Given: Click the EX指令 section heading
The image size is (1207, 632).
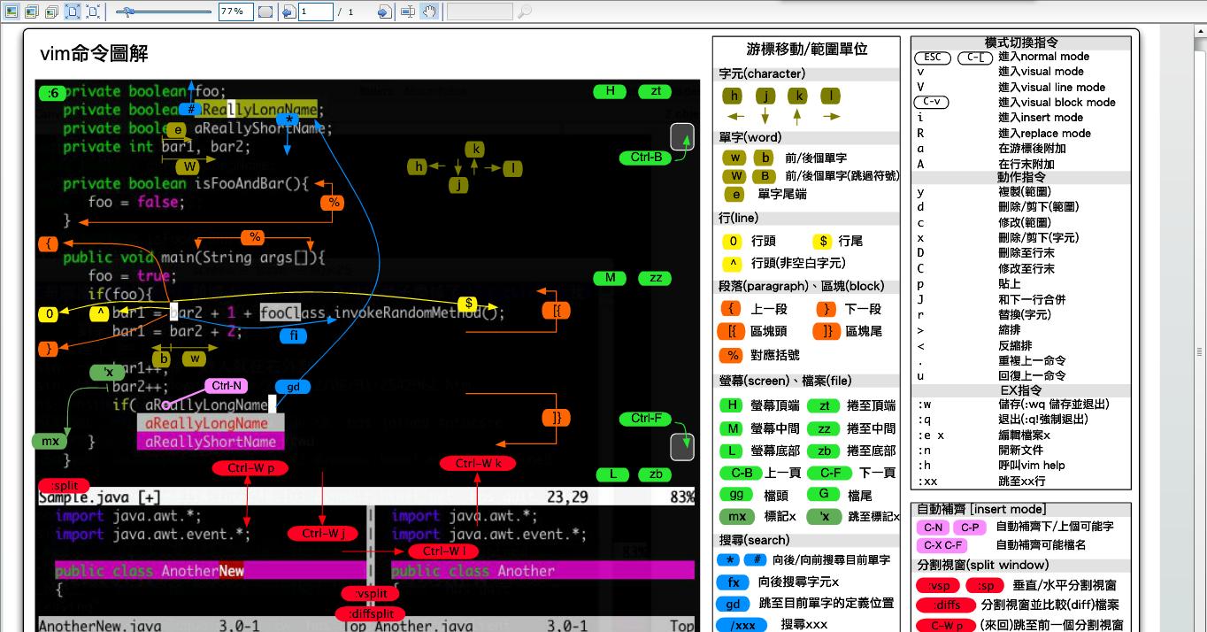Looking at the screenshot, I should (1021, 389).
